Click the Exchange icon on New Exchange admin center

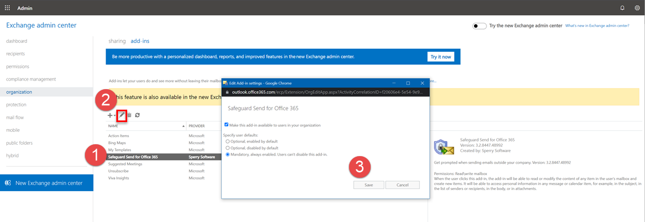8,183
